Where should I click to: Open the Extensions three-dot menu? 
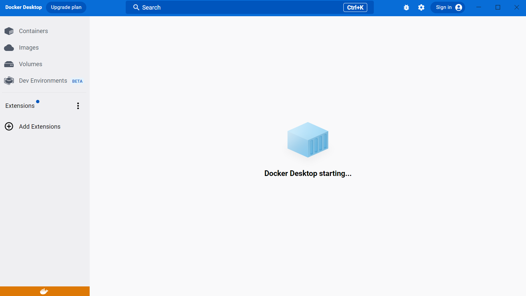78,106
